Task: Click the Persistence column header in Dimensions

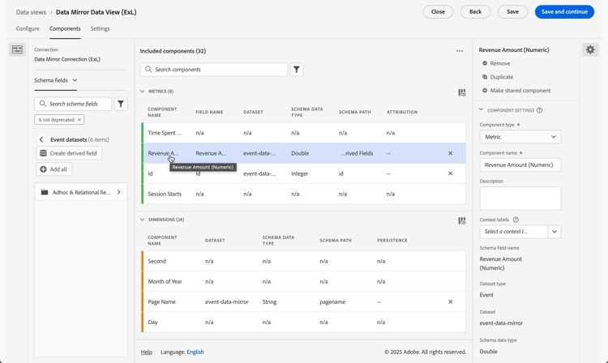Action: (392, 240)
